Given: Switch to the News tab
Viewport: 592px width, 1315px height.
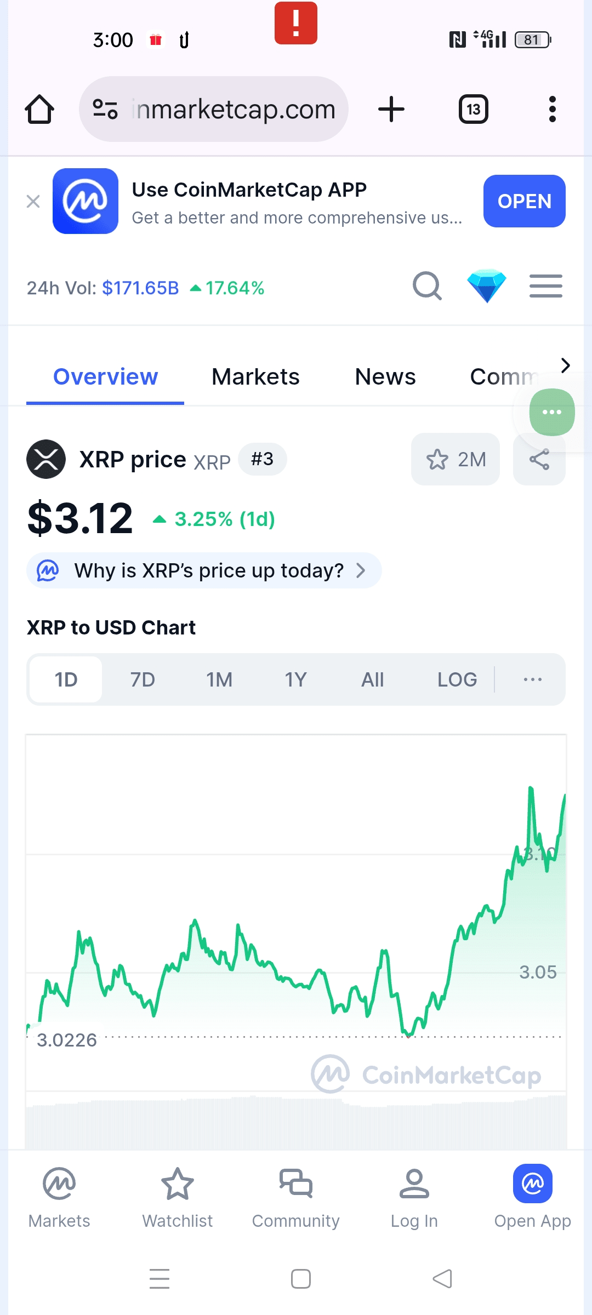Looking at the screenshot, I should pyautogui.click(x=385, y=377).
